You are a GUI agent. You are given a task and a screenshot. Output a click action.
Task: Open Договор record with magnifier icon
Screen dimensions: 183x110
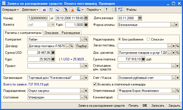tap(72, 46)
